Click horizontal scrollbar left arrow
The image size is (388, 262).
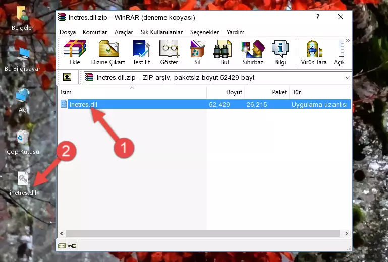(x=62, y=233)
